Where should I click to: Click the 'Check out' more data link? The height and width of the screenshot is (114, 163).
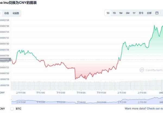coord(155,109)
